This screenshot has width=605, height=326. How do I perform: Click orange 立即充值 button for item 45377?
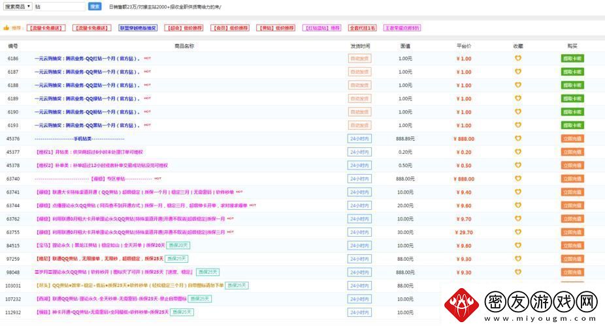(x=572, y=152)
